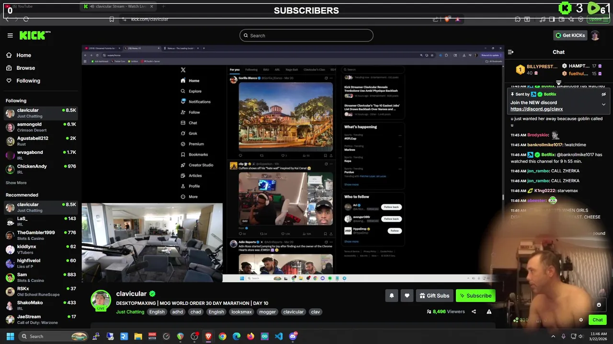This screenshot has width=613, height=344.
Task: Open Firefox from taskbar
Action: (x=250, y=336)
